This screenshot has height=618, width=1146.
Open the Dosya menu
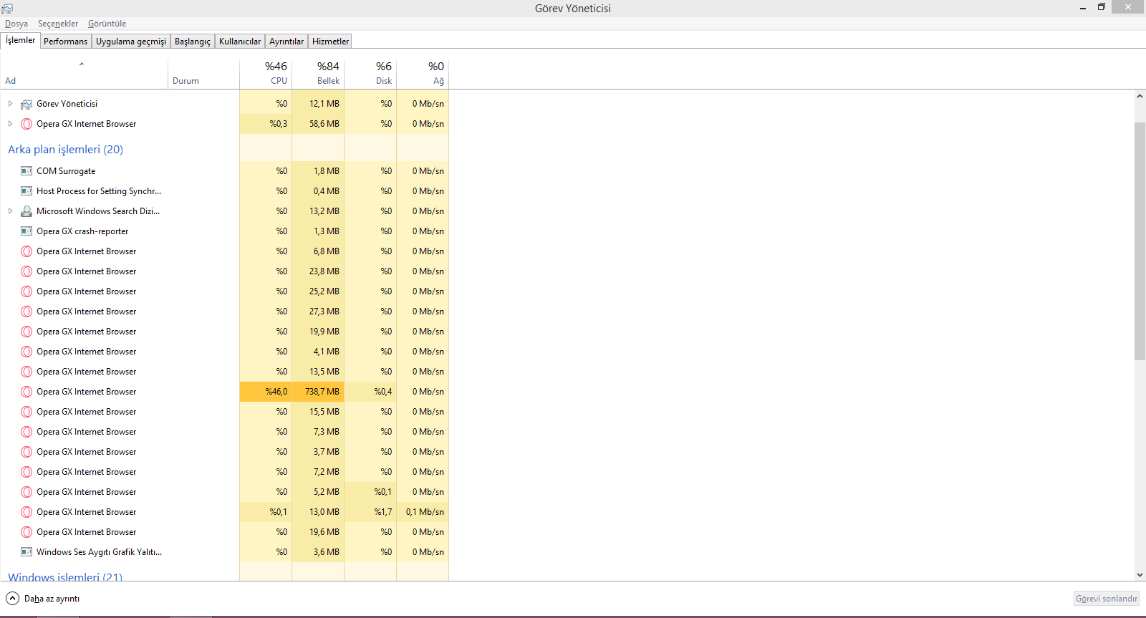pos(16,24)
